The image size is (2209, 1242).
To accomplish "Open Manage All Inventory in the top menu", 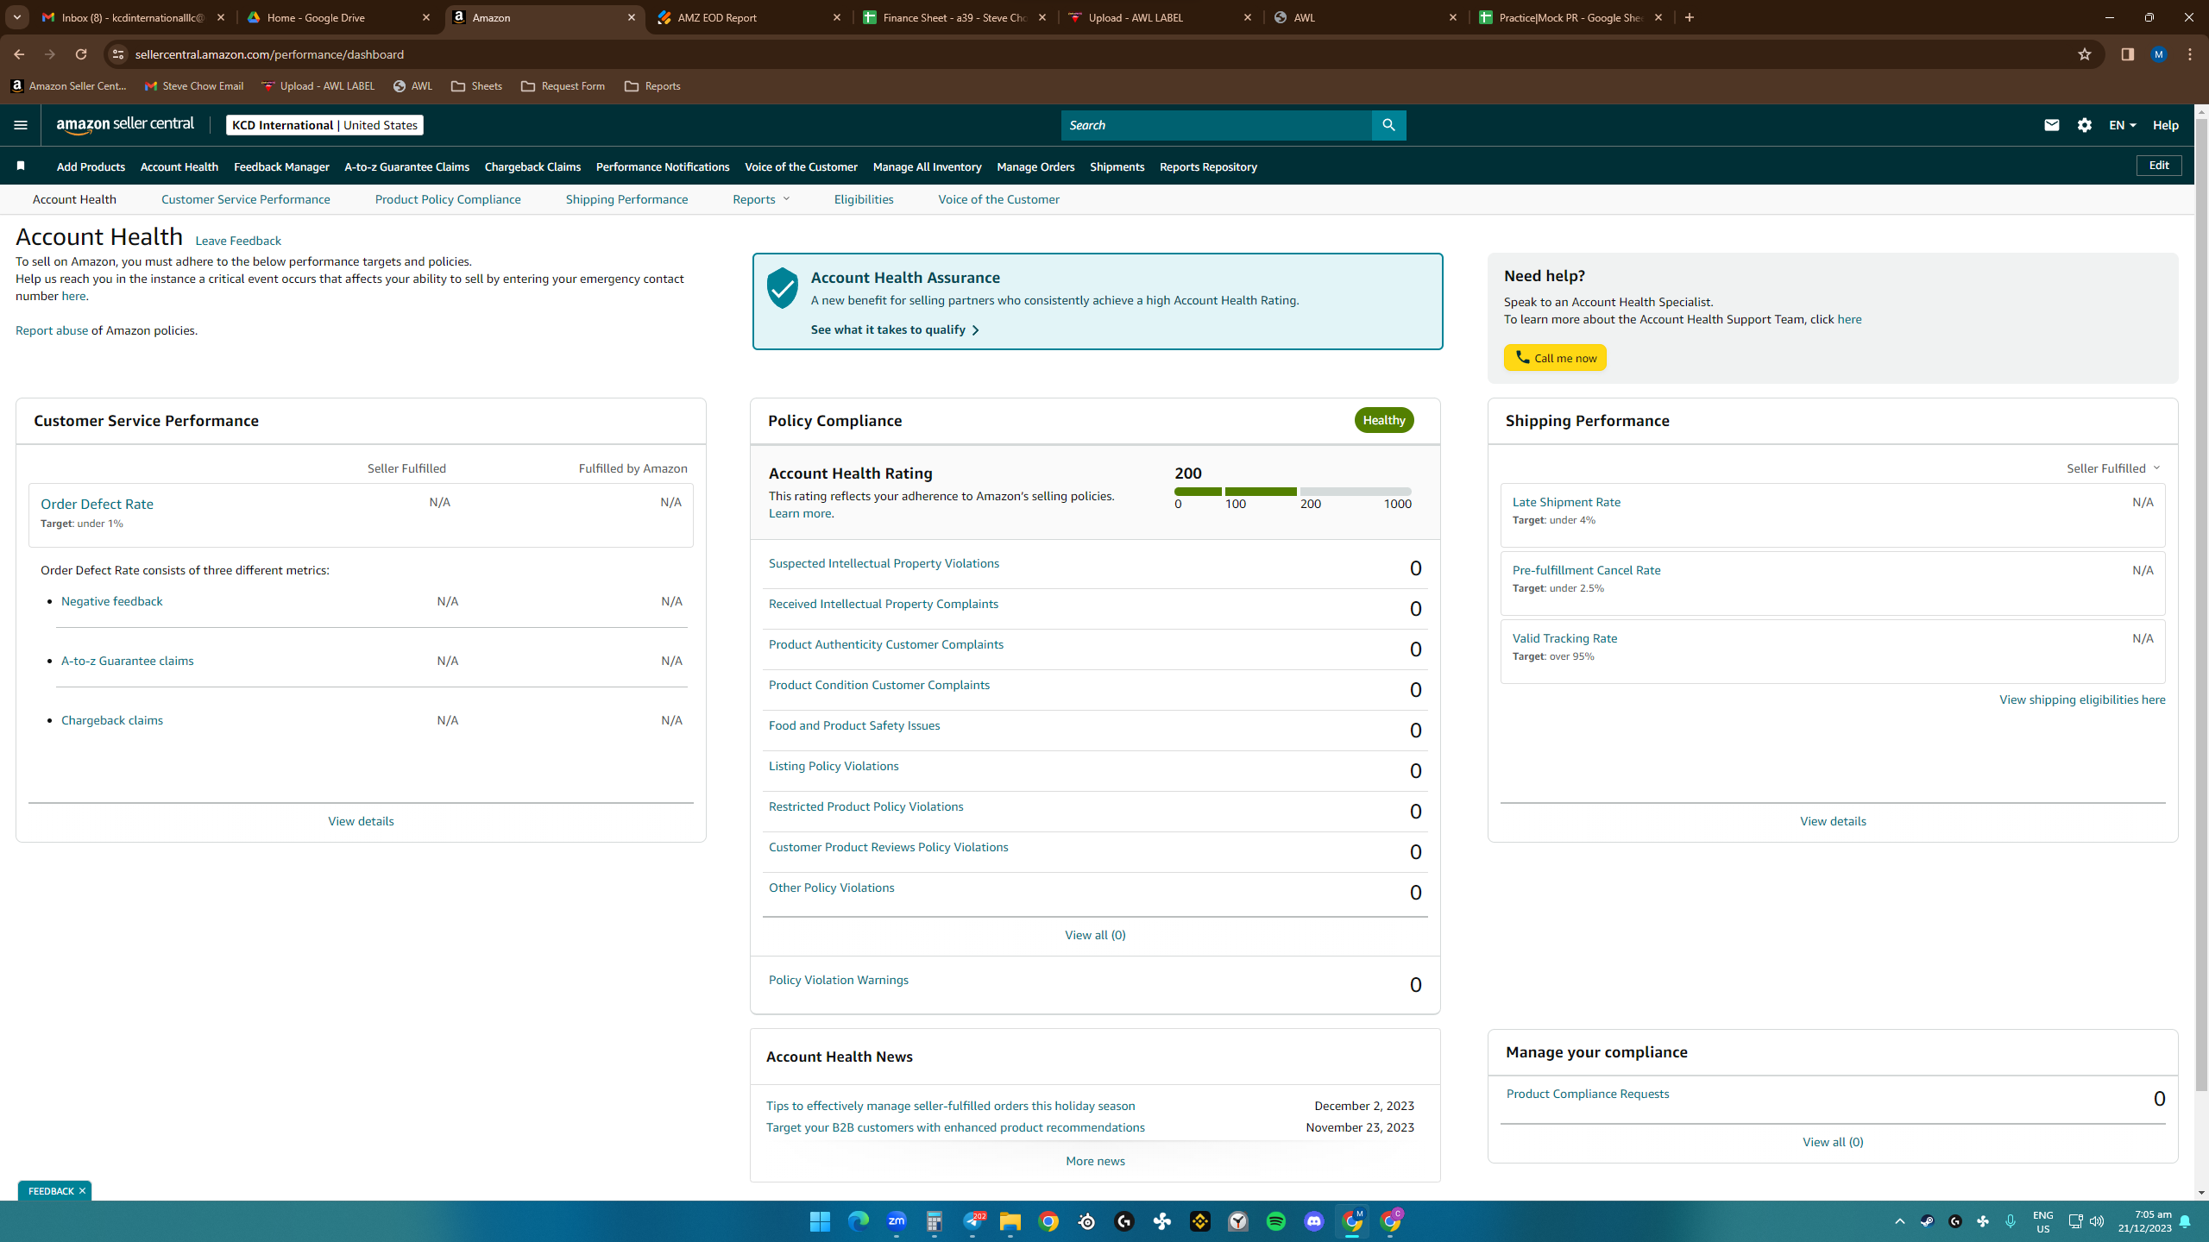I will point(927,166).
